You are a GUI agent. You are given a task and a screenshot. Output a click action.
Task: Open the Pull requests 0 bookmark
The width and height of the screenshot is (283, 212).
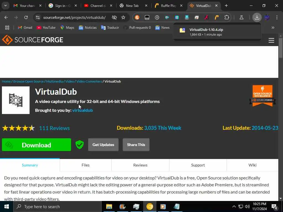137,28
